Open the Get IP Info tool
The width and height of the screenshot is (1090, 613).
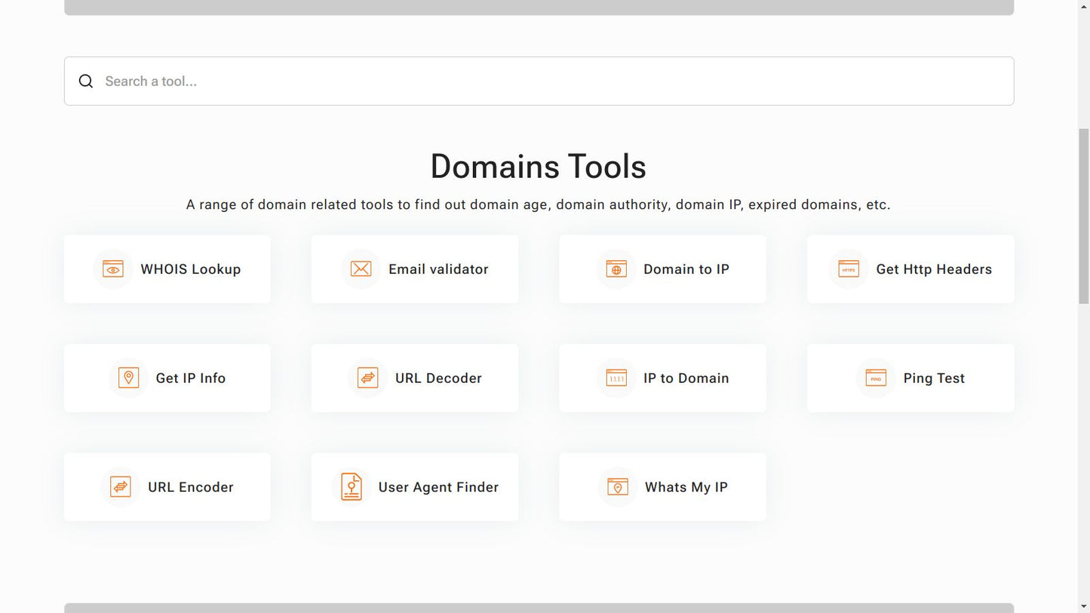(167, 378)
